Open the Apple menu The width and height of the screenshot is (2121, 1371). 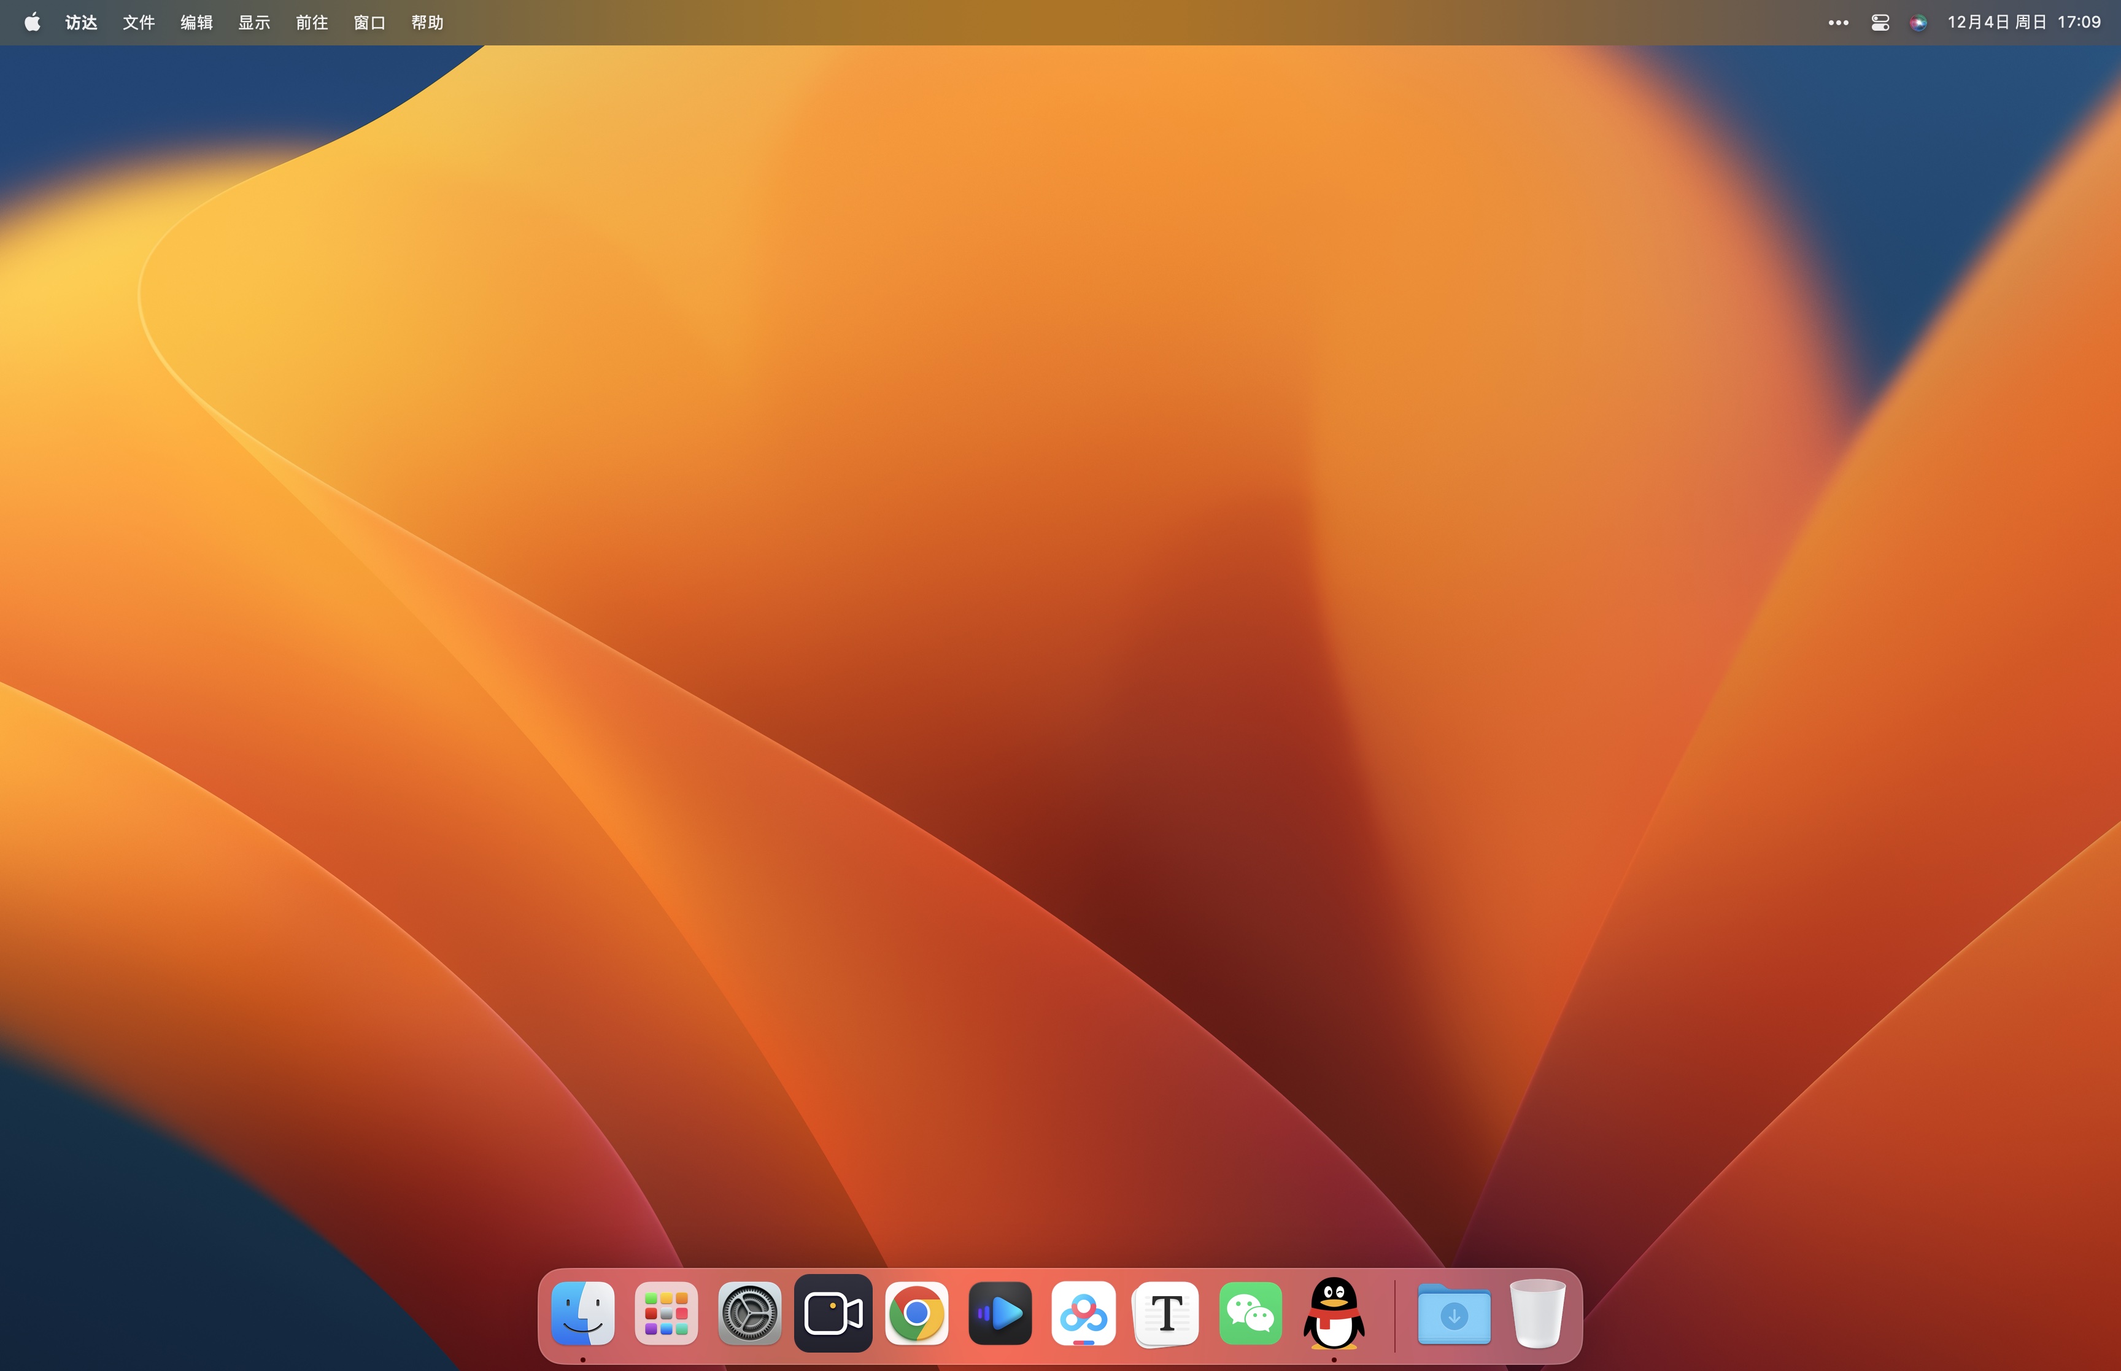tap(32, 22)
